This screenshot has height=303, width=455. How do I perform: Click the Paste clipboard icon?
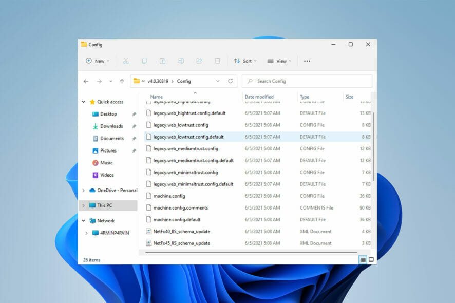[162, 61]
